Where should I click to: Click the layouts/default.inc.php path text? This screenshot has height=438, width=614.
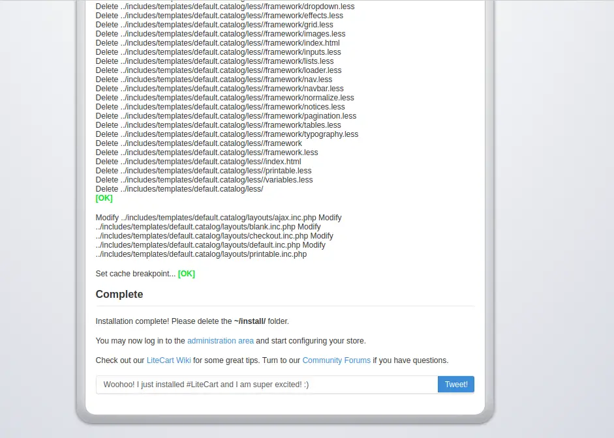pos(198,245)
